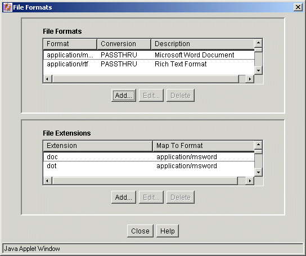306x256 pixels.
Task: Click Add... under File Formats list
Action: pyautogui.click(x=124, y=96)
